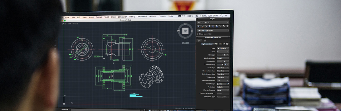Viewport: 341px width, 111px height.
Task: Open the Annotation scale 1:1 dropdown
Action: pyautogui.click(x=223, y=81)
